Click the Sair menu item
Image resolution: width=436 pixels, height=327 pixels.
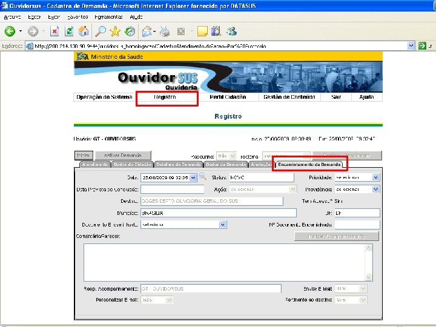336,97
